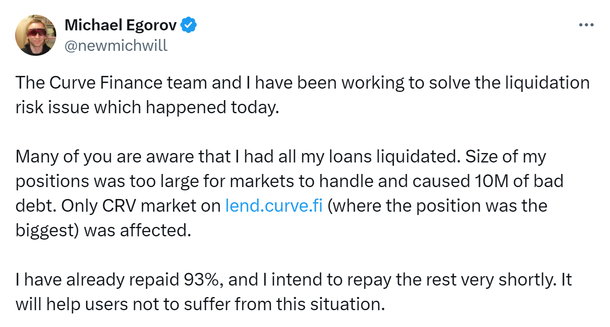Follow the lend.curve.fi hyperlink
This screenshot has height=327, width=610.
(274, 206)
